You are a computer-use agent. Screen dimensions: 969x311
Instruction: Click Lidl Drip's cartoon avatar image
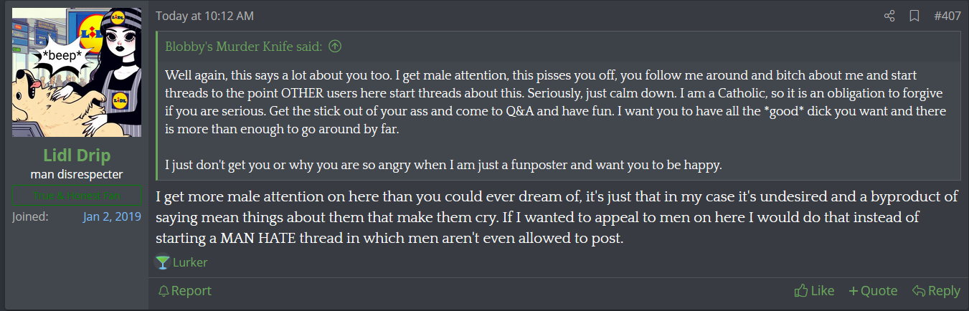click(x=77, y=72)
